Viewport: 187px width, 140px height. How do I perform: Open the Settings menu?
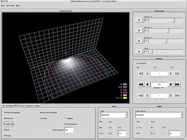point(10,5)
